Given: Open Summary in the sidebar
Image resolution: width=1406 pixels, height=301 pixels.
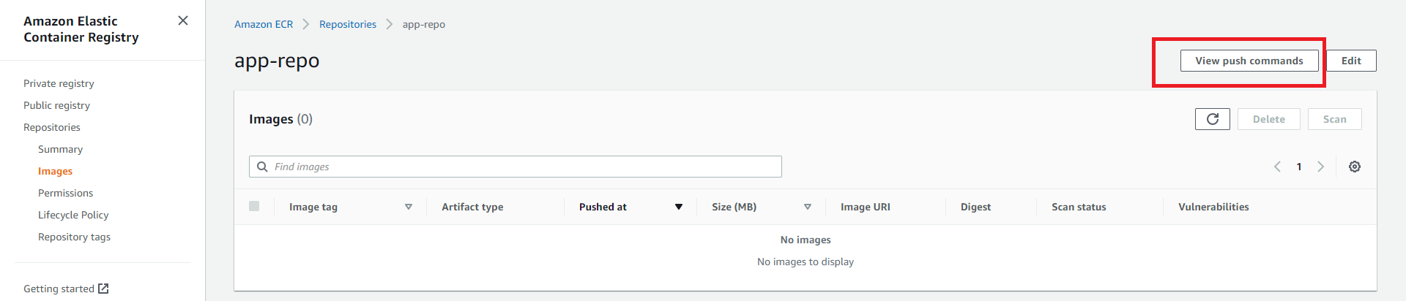Looking at the screenshot, I should 60,149.
